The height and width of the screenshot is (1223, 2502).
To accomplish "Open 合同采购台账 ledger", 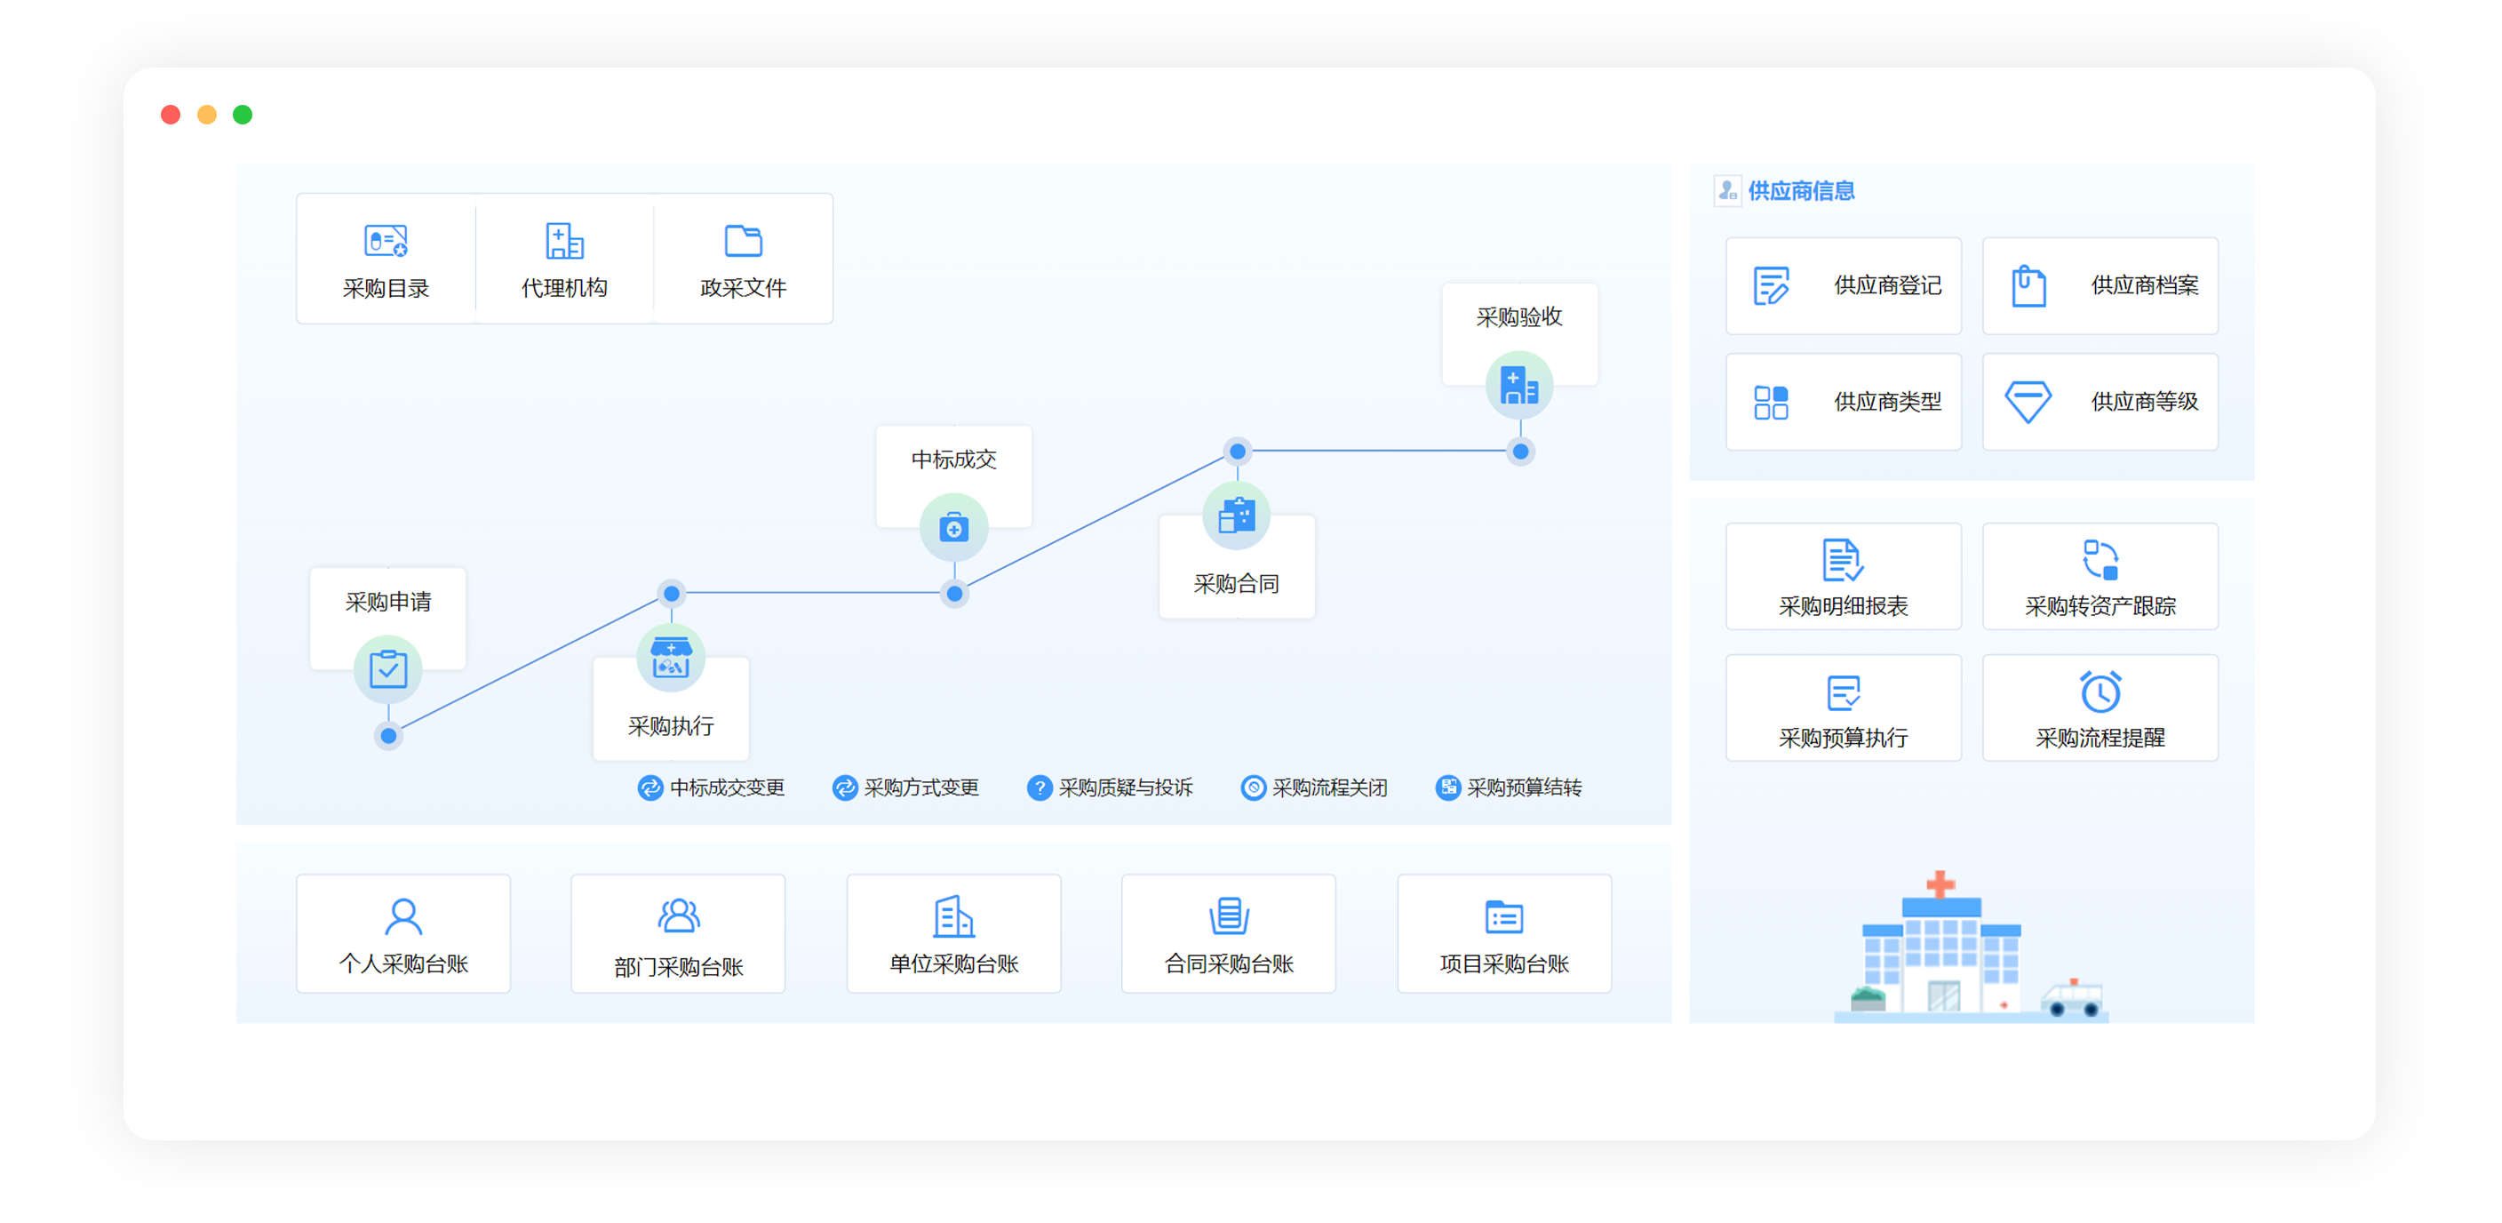I will [x=1229, y=934].
